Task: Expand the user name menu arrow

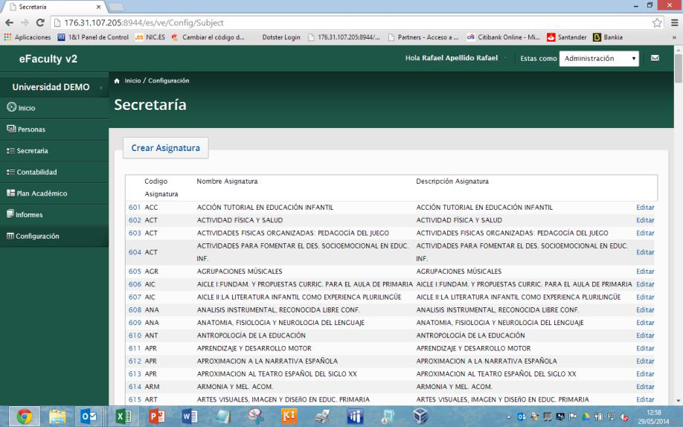Action: click(x=505, y=59)
